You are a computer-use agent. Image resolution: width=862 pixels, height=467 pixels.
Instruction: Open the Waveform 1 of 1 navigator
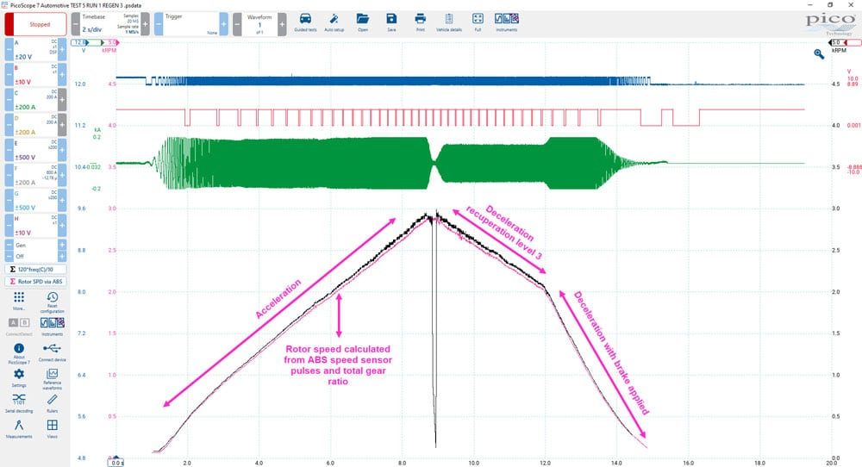point(259,24)
